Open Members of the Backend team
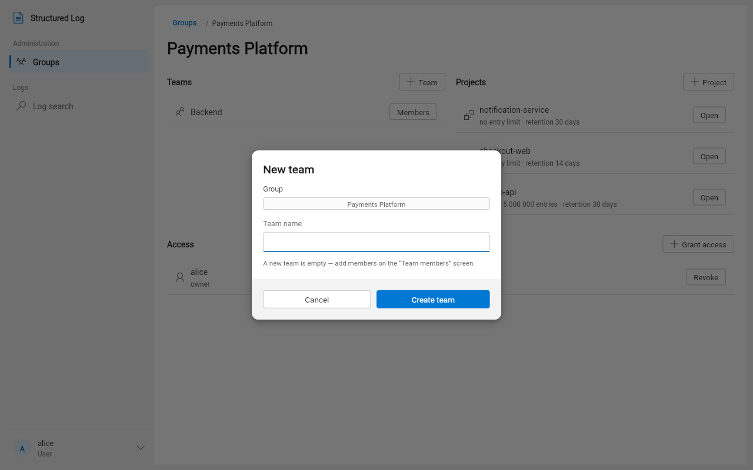This screenshot has width=753, height=470. (413, 112)
